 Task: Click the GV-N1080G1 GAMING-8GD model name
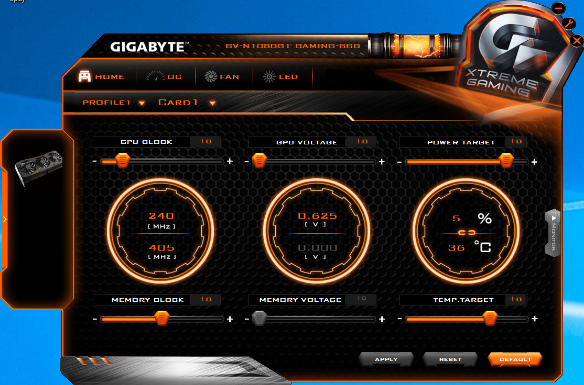293,46
